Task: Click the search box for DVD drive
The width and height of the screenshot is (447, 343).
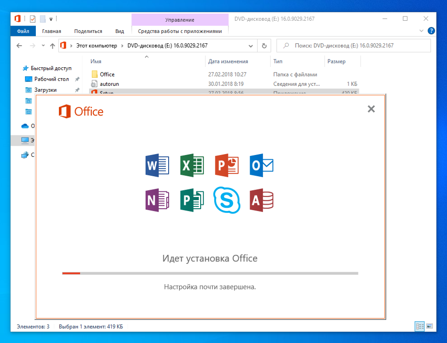Action: 353,46
